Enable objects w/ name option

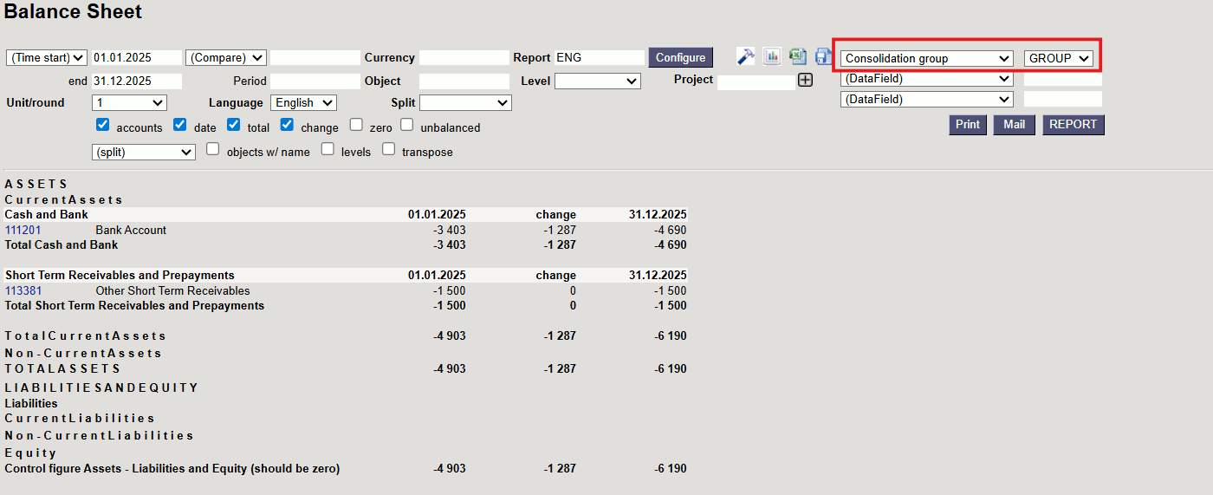(213, 150)
